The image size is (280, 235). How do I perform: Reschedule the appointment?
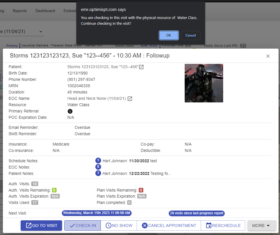(x=223, y=226)
